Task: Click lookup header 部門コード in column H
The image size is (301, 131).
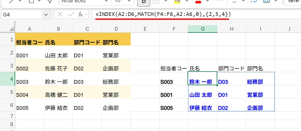Action: pyautogui.click(x=232, y=65)
